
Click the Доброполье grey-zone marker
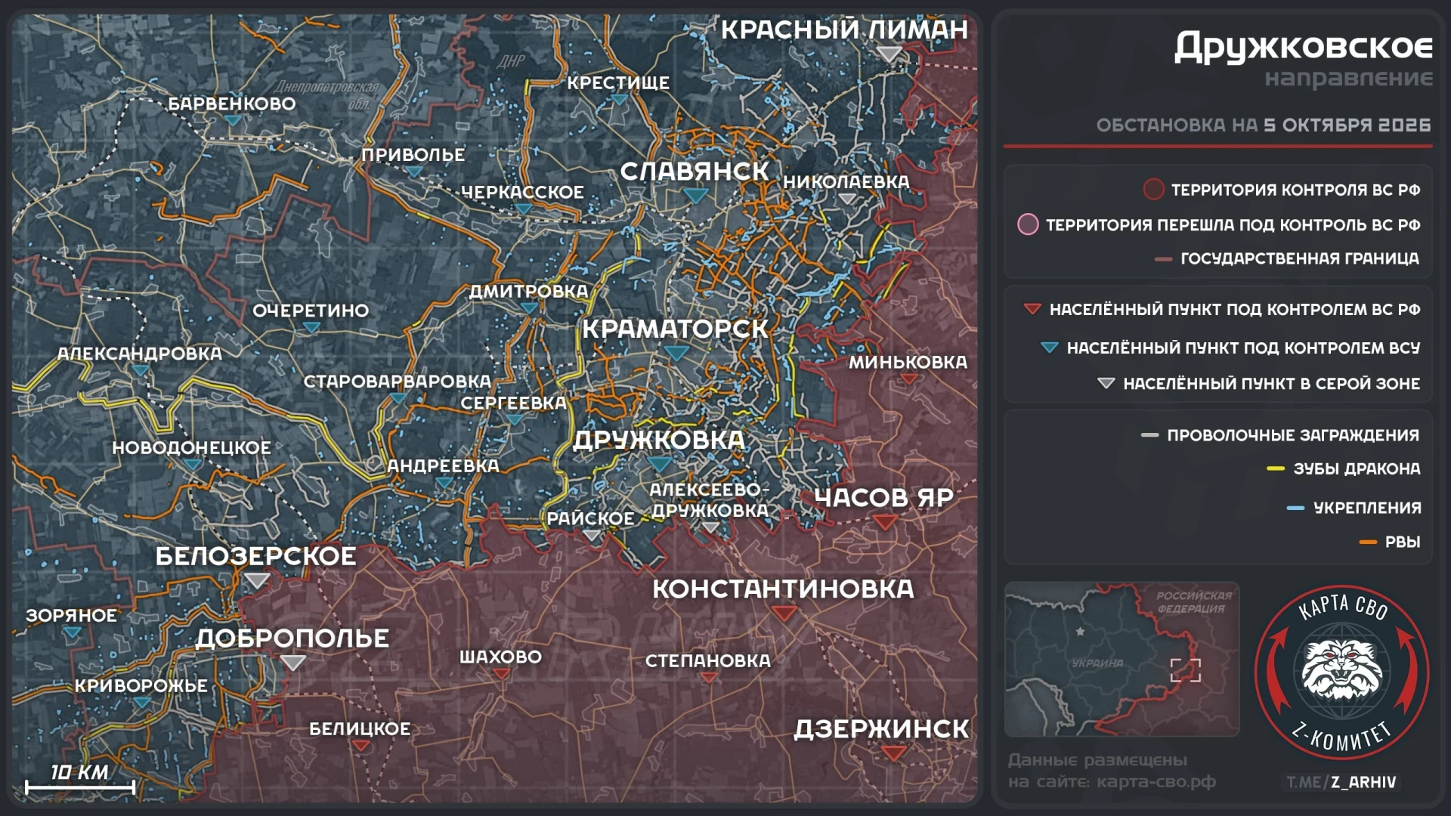(x=292, y=663)
